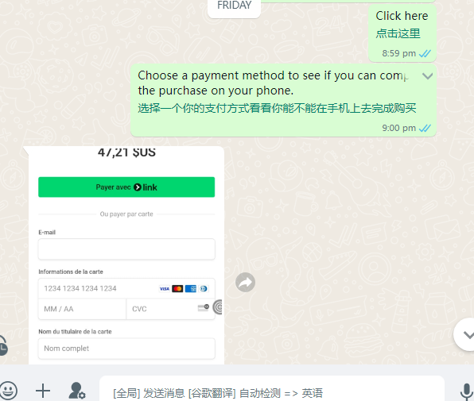Click the E-mail field in screenshot
The width and height of the screenshot is (474, 401).
(126, 249)
